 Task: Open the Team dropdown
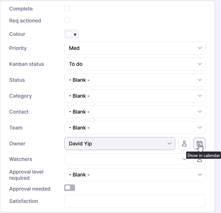[x=135, y=128]
